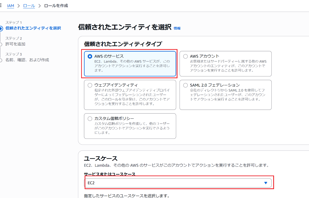
Task: Click the chevron separator after IAM breadcrumb
Action: click(19, 6)
